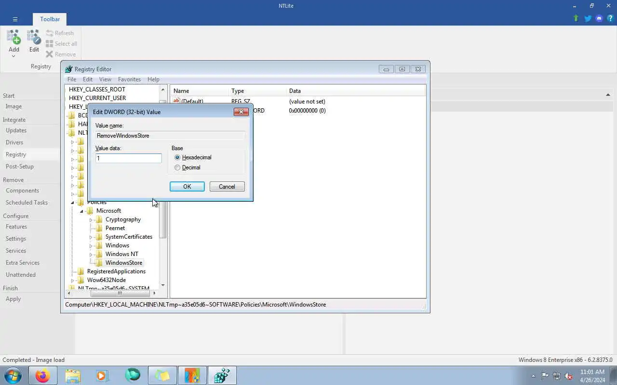The image size is (617, 385).
Task: Click the Edit registry icon in toolbar
Action: pyautogui.click(x=34, y=41)
